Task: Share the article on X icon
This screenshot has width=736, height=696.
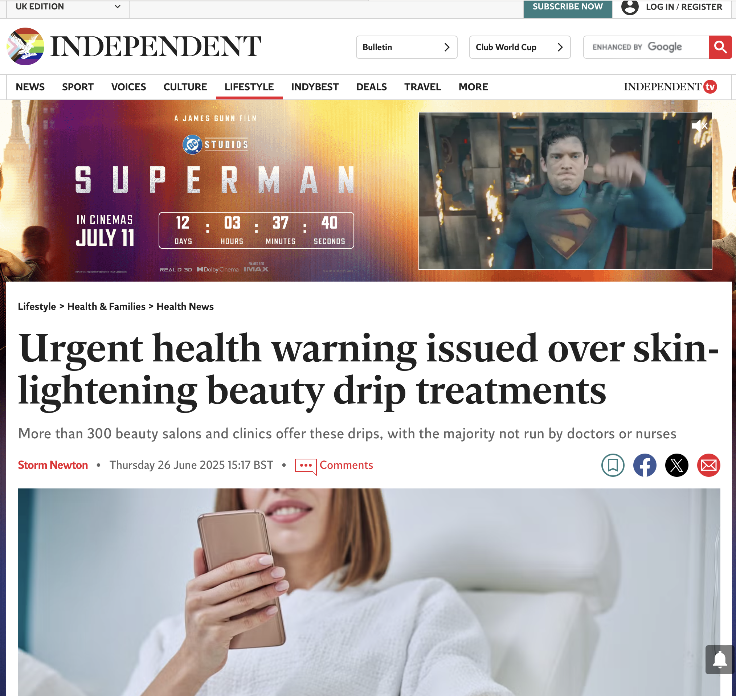Action: click(x=676, y=465)
